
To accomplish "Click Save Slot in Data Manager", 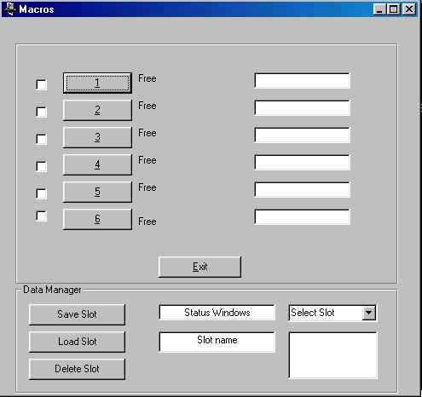I will tap(77, 314).
